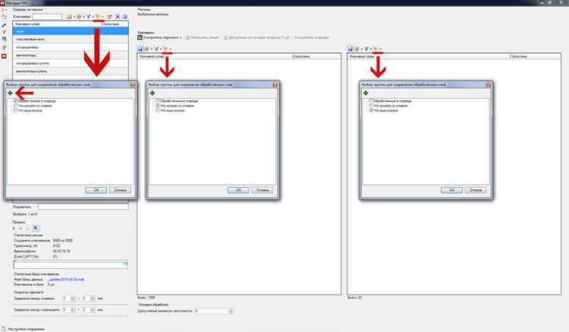Uncheck Что еще искали in right dialog
This screenshot has height=332, width=569.
(x=371, y=110)
